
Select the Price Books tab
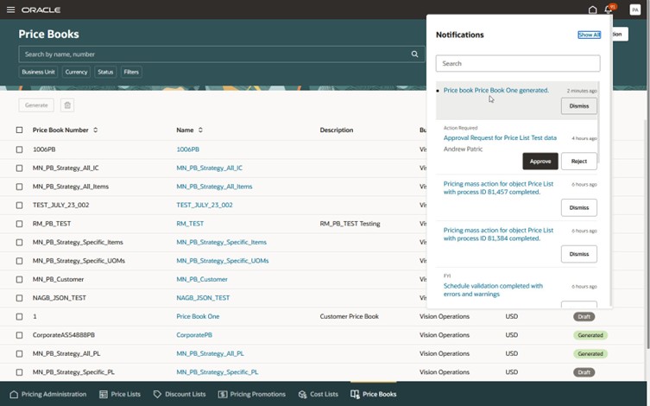click(x=374, y=394)
